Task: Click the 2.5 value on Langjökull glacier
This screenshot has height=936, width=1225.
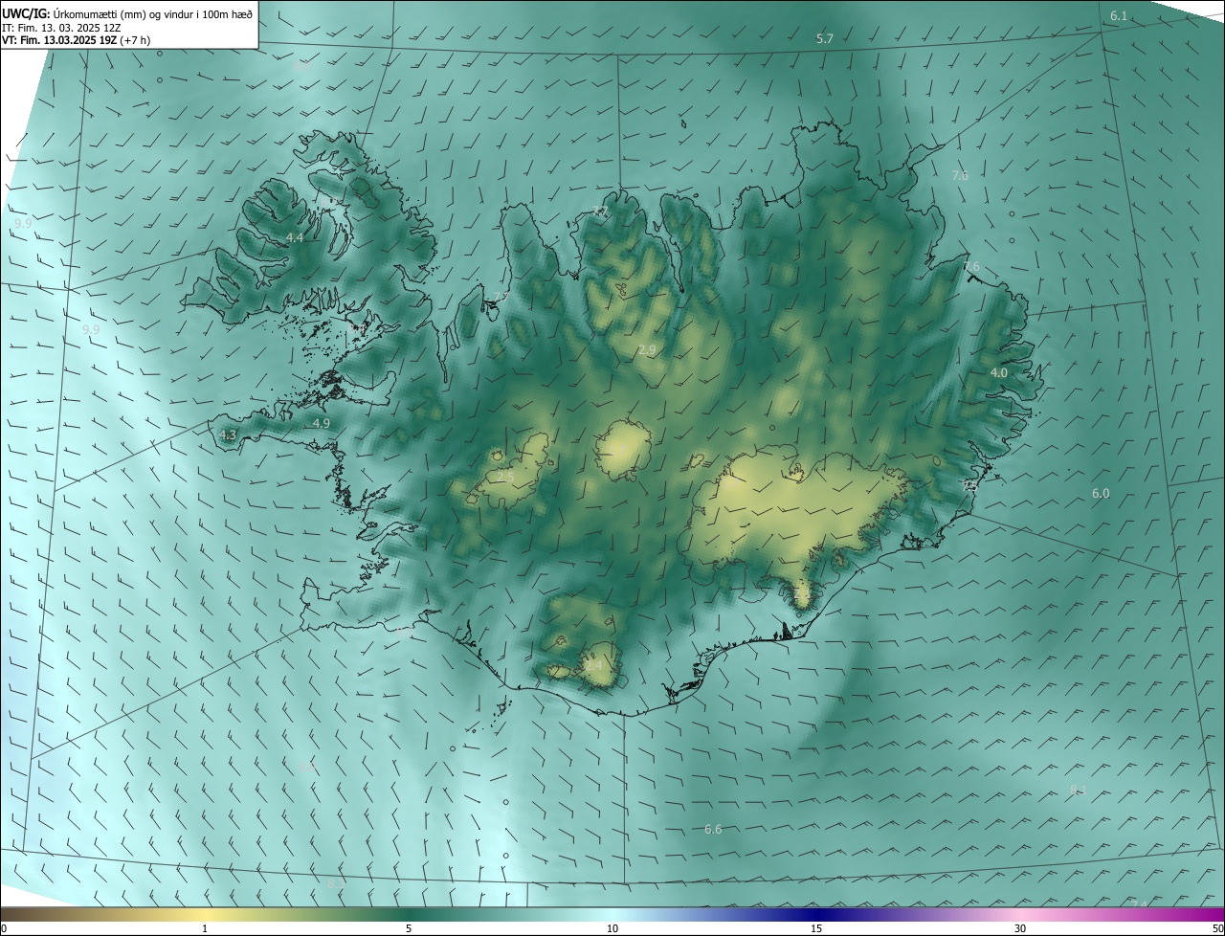Action: coord(505,476)
